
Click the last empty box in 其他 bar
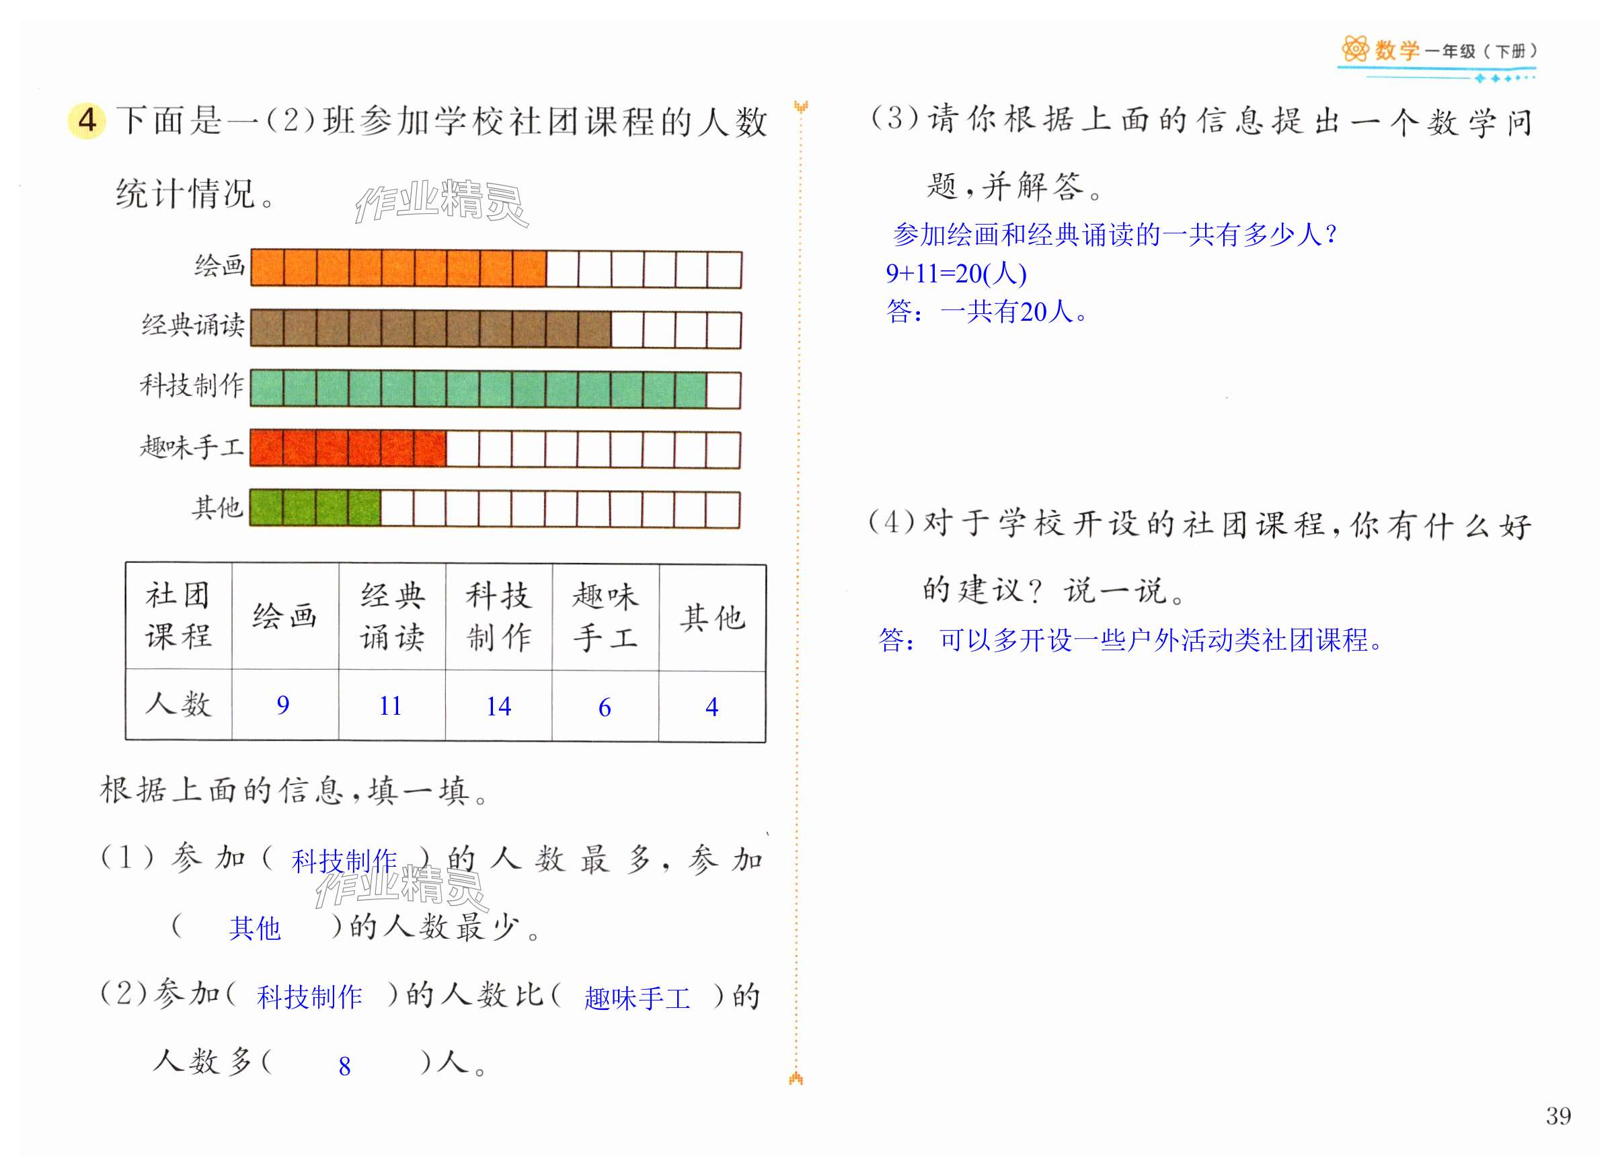(724, 510)
